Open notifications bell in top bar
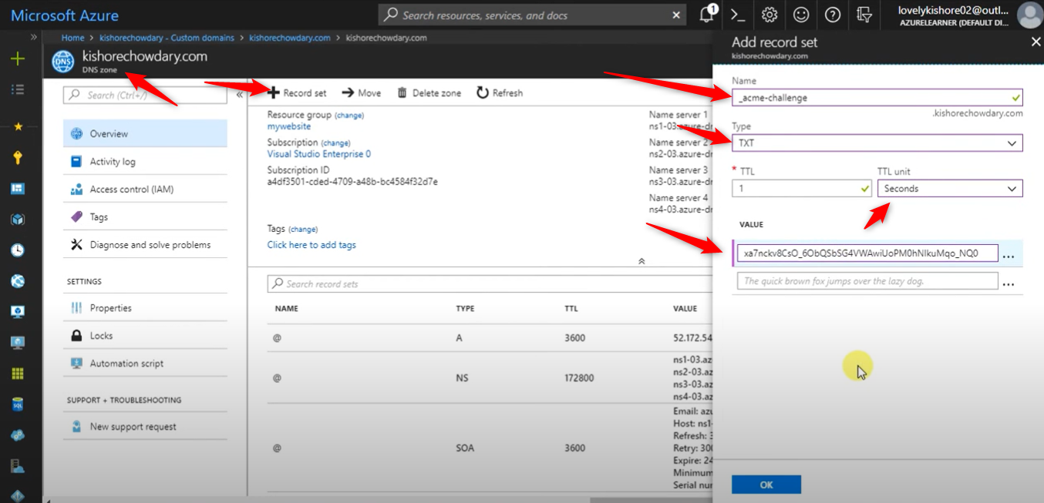Screen dimensions: 1044x503 point(706,15)
